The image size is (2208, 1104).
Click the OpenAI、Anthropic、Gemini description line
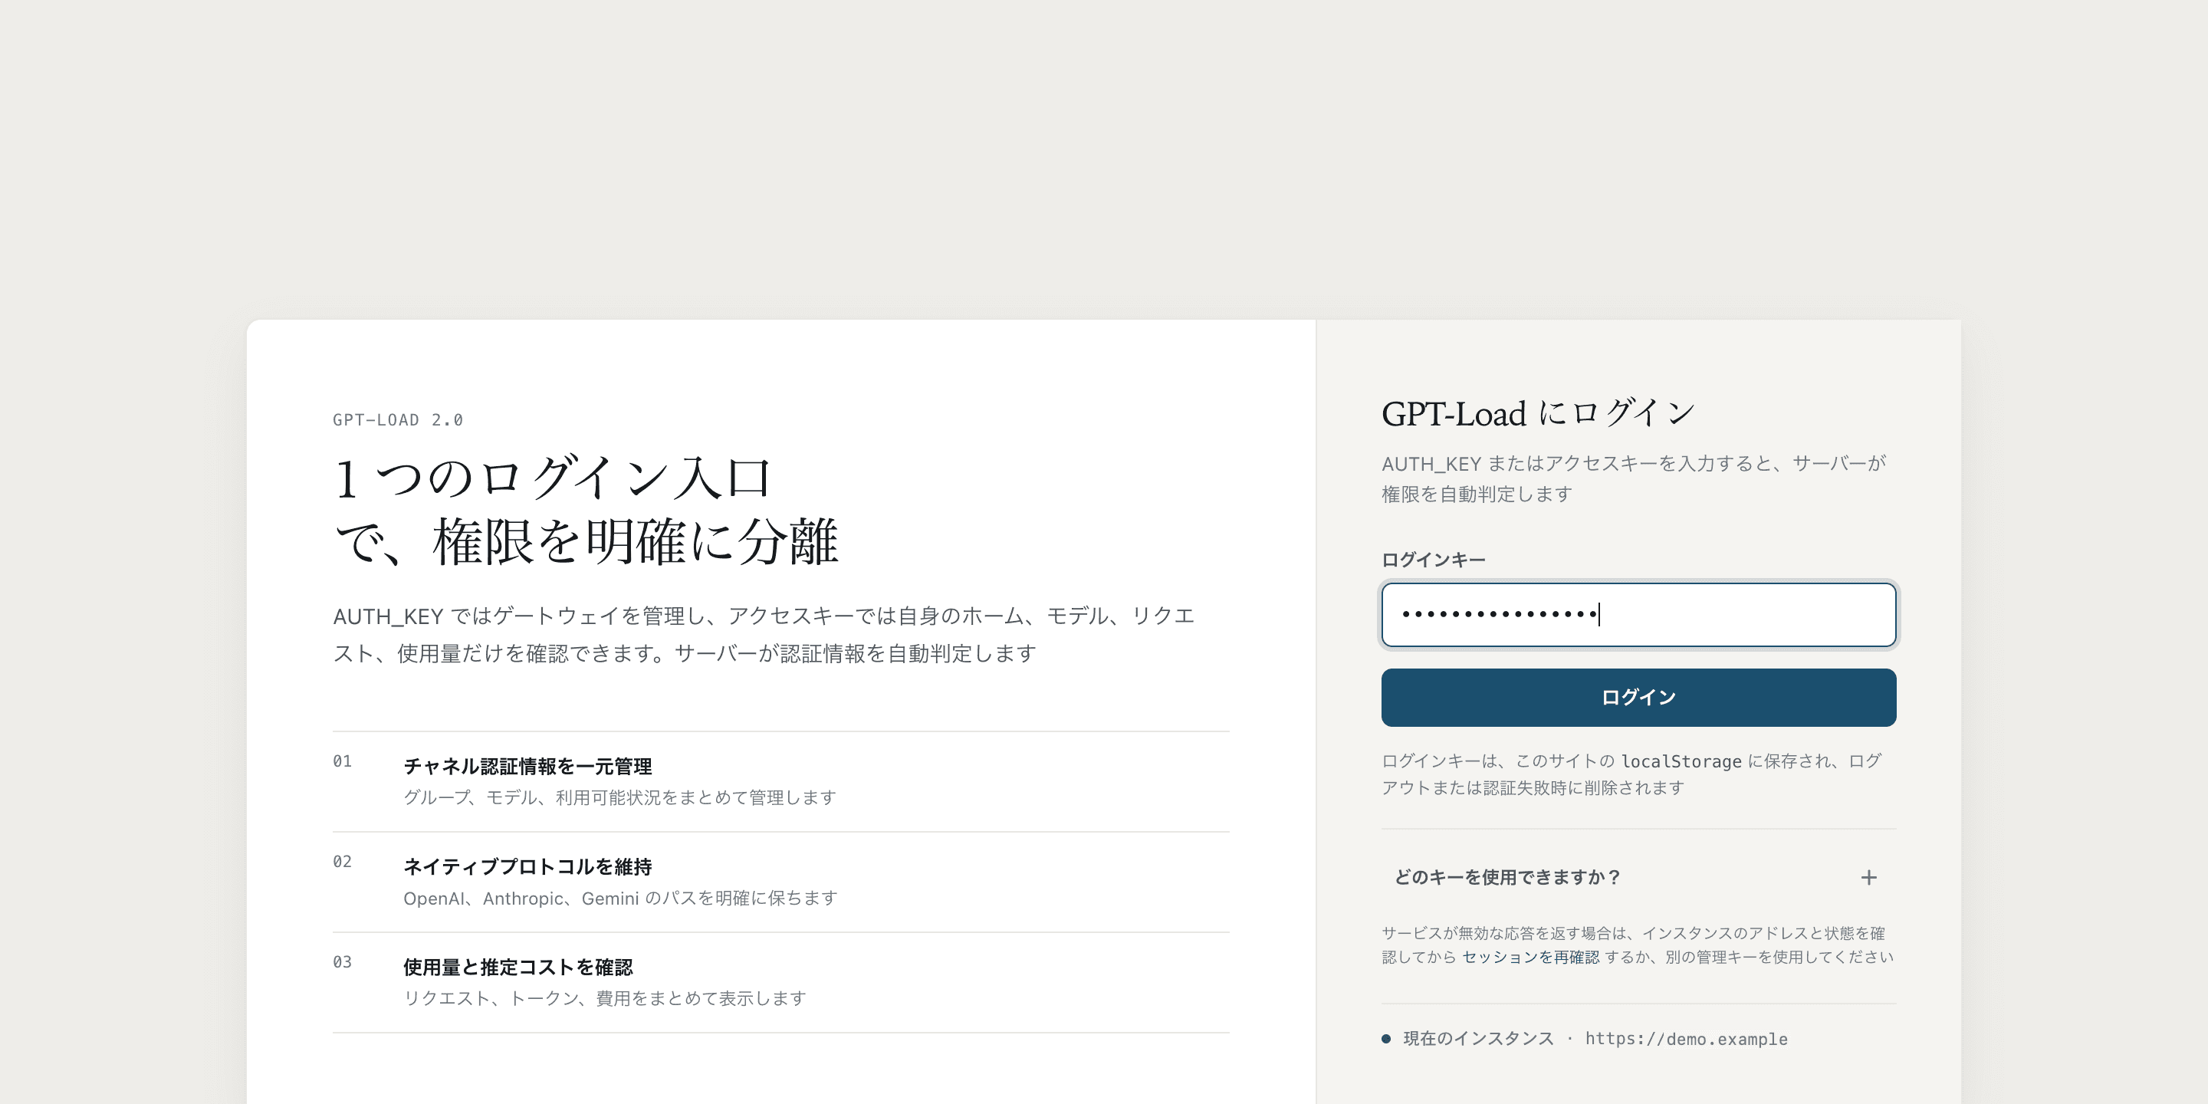click(x=619, y=899)
